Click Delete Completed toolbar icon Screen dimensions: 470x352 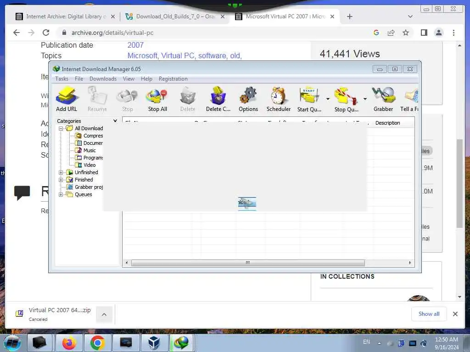click(x=218, y=99)
